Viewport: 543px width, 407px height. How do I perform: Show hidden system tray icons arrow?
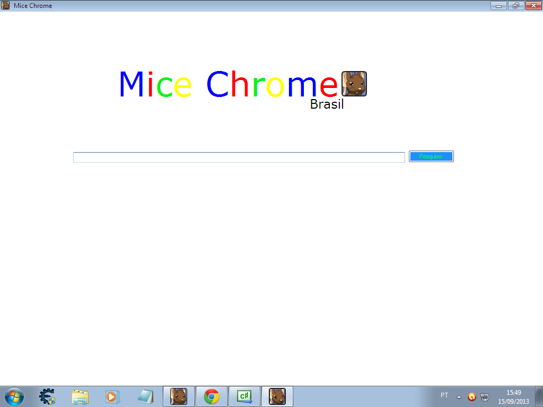click(x=459, y=397)
